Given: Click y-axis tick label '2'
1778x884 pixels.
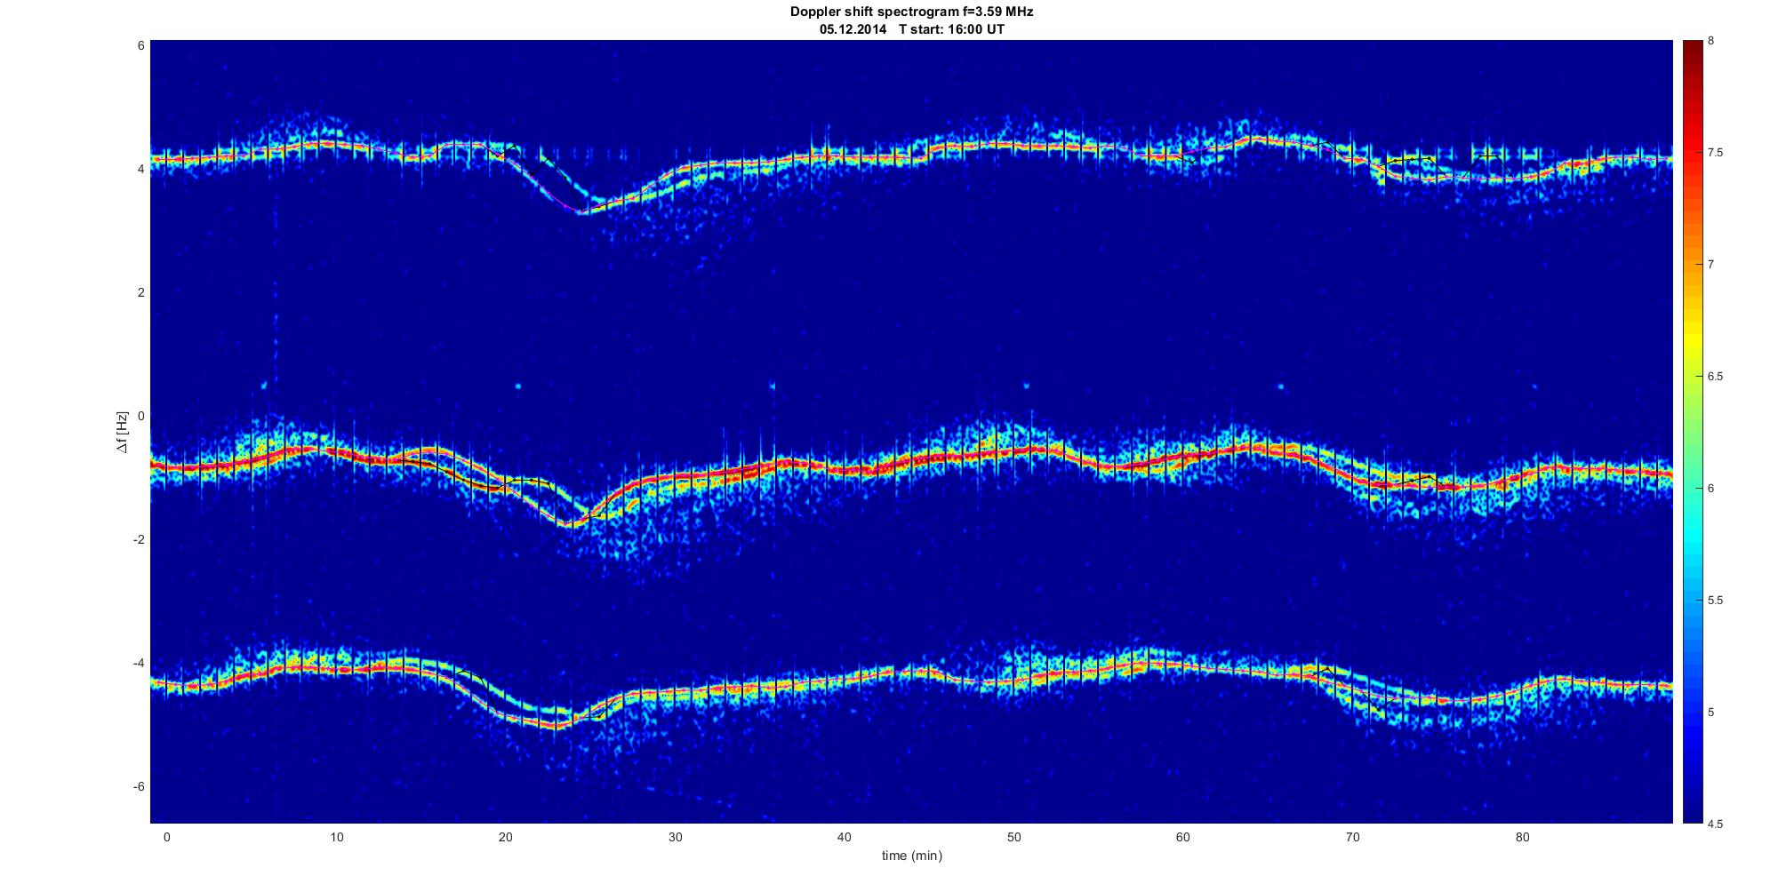Looking at the screenshot, I should click(x=140, y=292).
